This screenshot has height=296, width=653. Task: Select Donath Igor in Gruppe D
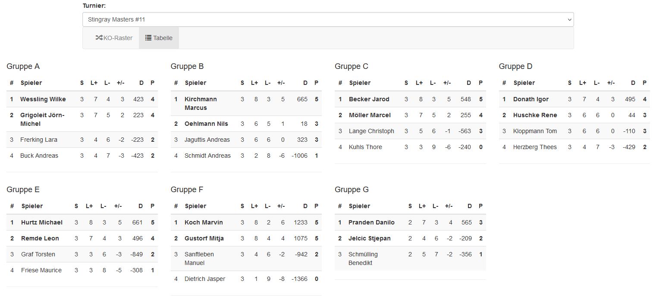click(531, 99)
